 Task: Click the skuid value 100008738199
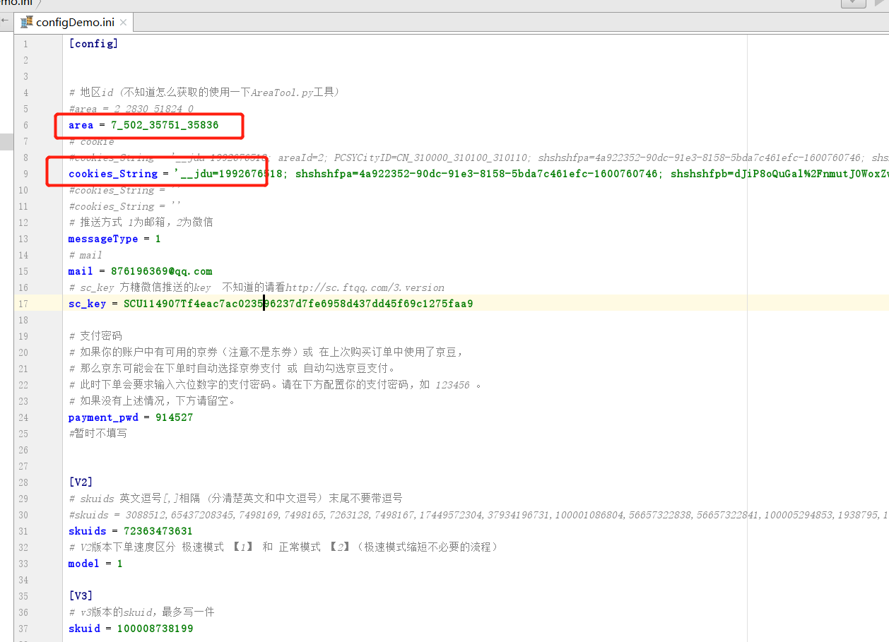155,629
